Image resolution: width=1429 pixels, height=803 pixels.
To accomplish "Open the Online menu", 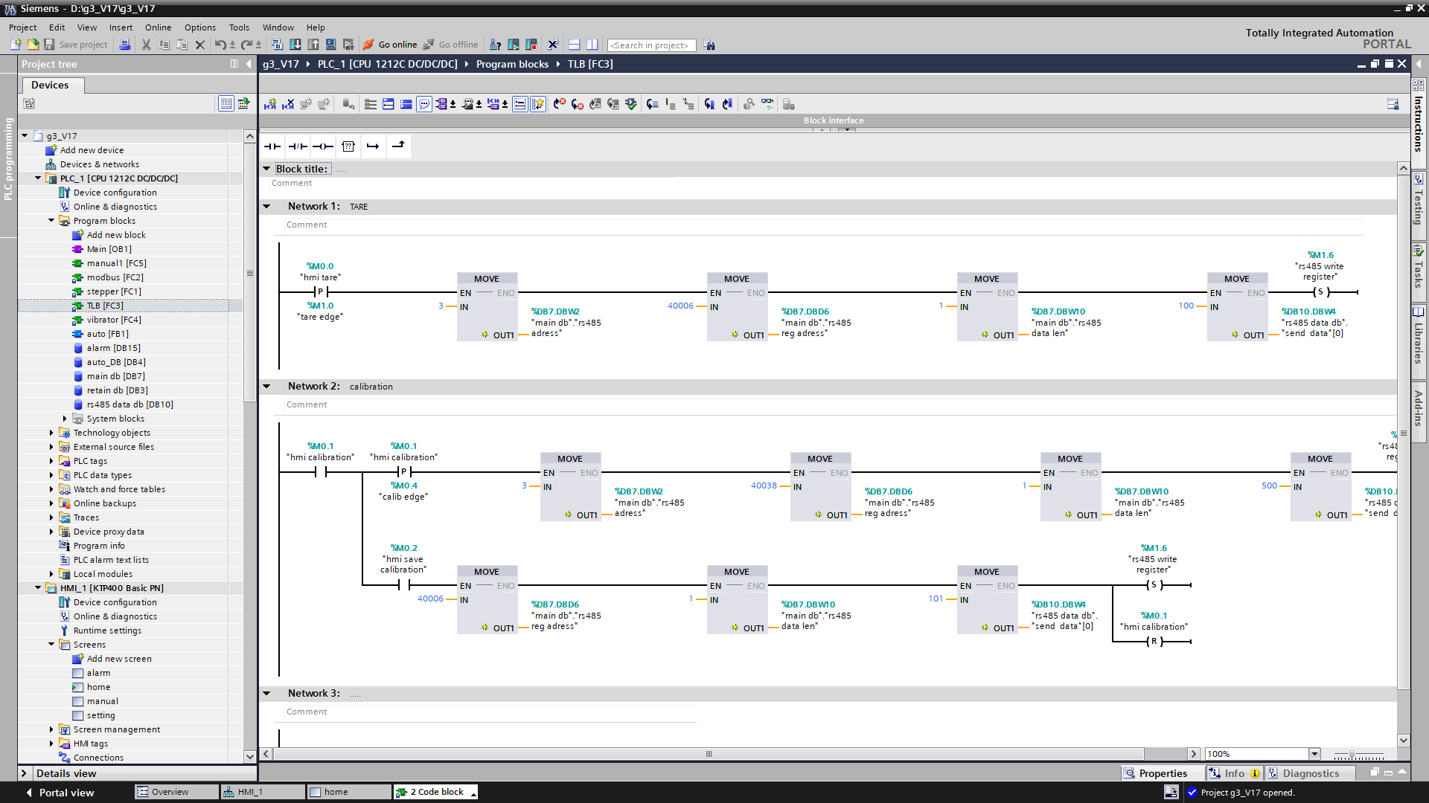I will click(x=158, y=28).
